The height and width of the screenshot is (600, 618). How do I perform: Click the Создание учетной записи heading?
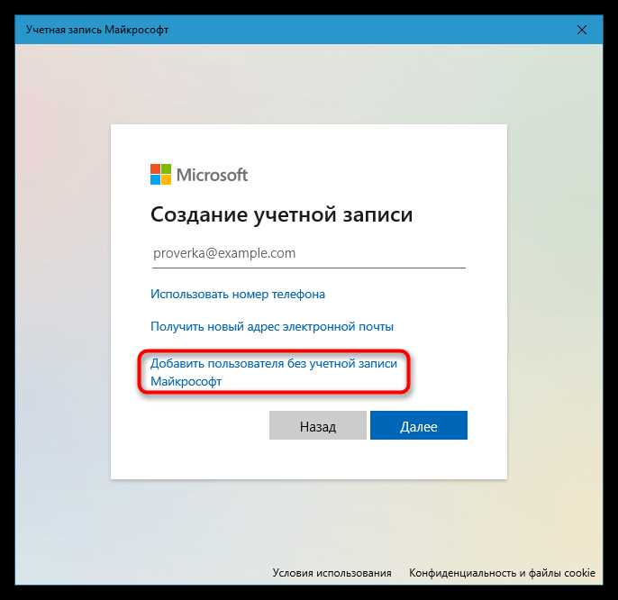[x=281, y=214]
